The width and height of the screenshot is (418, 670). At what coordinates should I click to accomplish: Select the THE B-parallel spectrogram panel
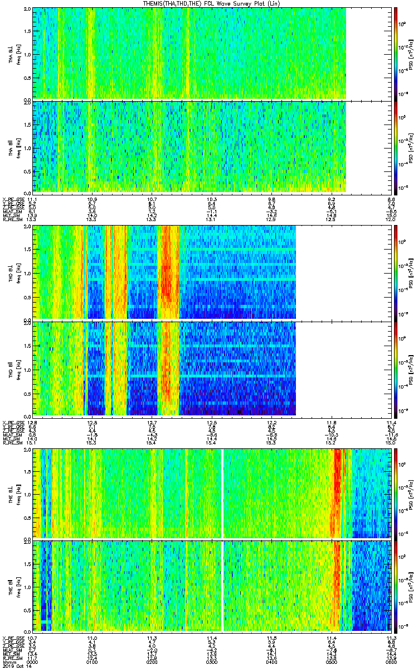(211, 586)
